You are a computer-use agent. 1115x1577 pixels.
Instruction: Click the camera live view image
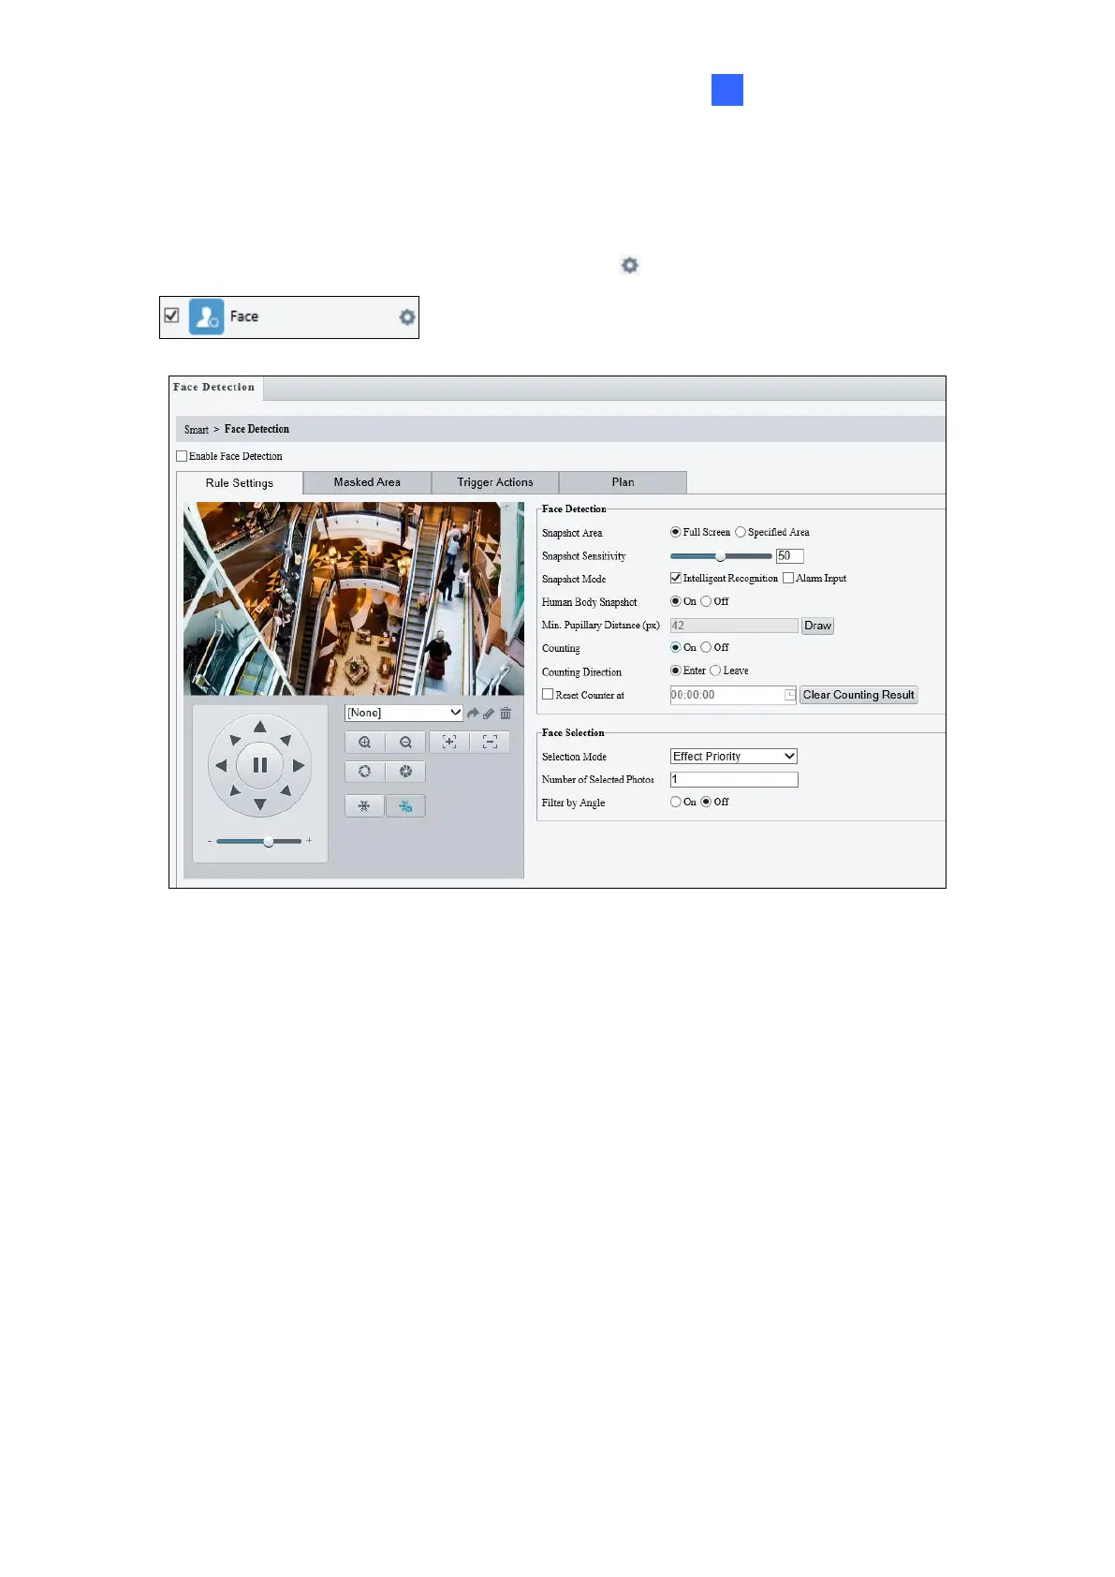[354, 598]
